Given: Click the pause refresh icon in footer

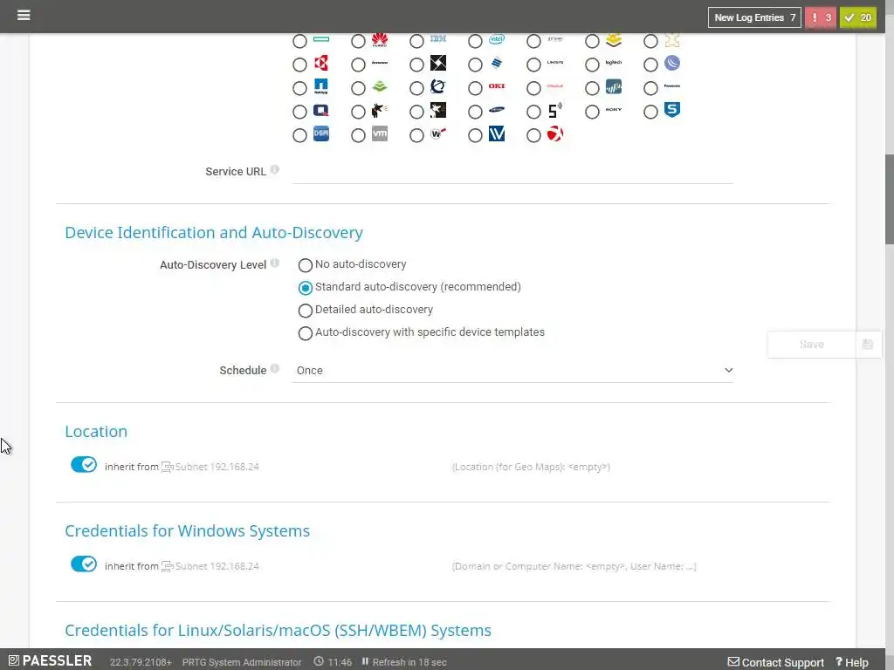Looking at the screenshot, I should click(366, 661).
